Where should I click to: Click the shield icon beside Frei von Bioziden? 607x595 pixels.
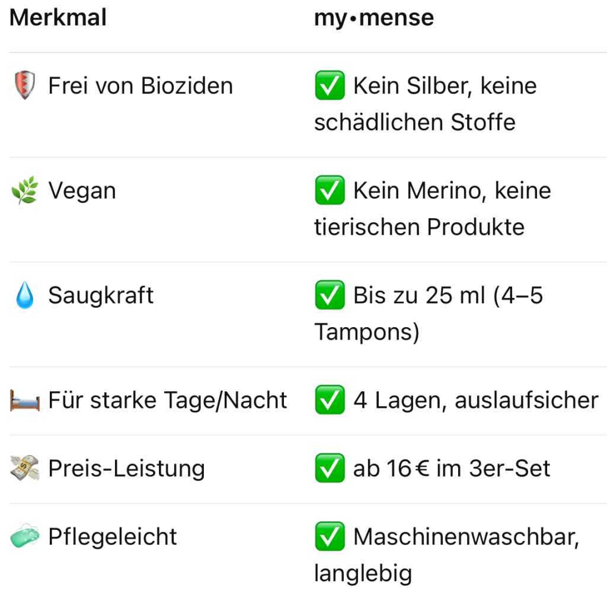(x=24, y=87)
